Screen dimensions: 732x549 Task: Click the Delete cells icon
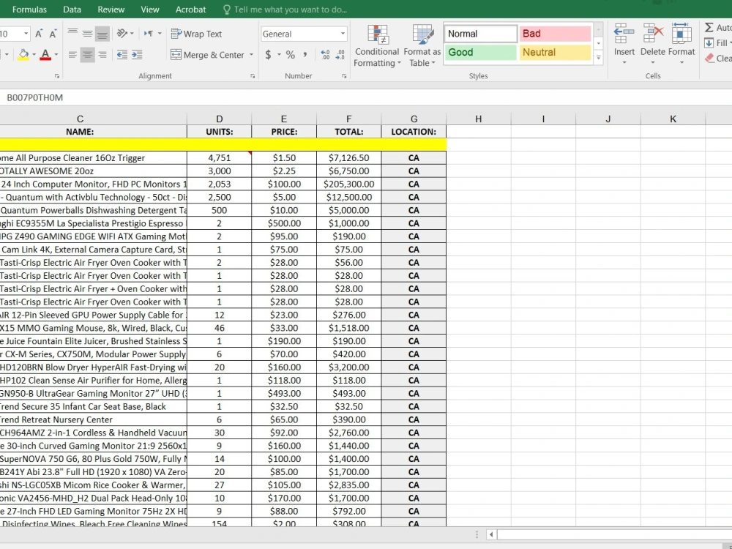point(653,34)
